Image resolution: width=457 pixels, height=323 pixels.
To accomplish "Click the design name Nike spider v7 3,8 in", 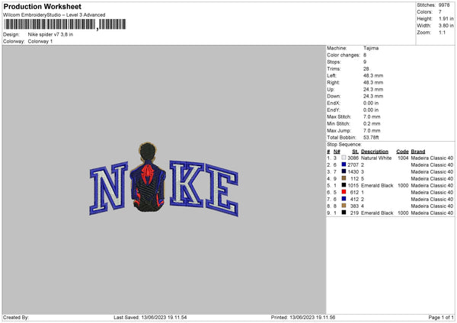I will (50, 34).
